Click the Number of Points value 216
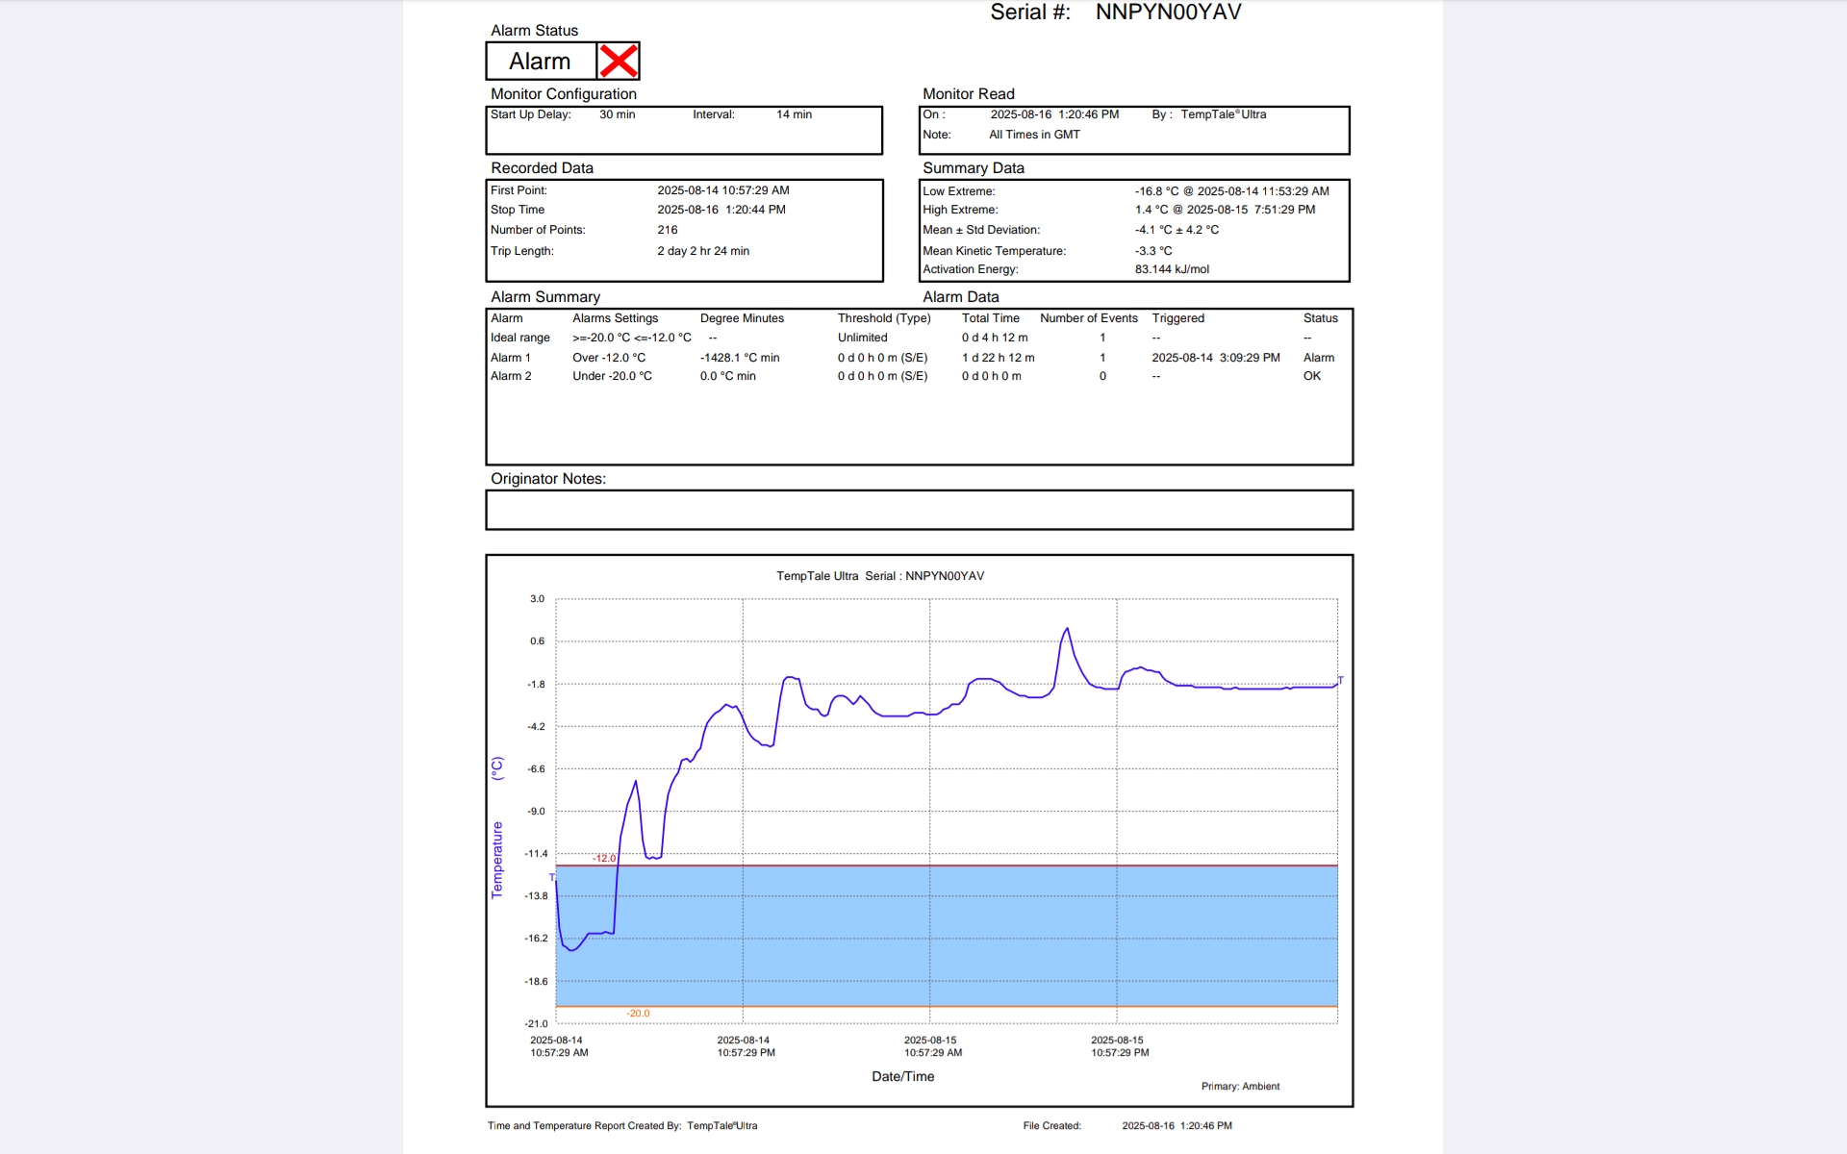 pos(667,230)
